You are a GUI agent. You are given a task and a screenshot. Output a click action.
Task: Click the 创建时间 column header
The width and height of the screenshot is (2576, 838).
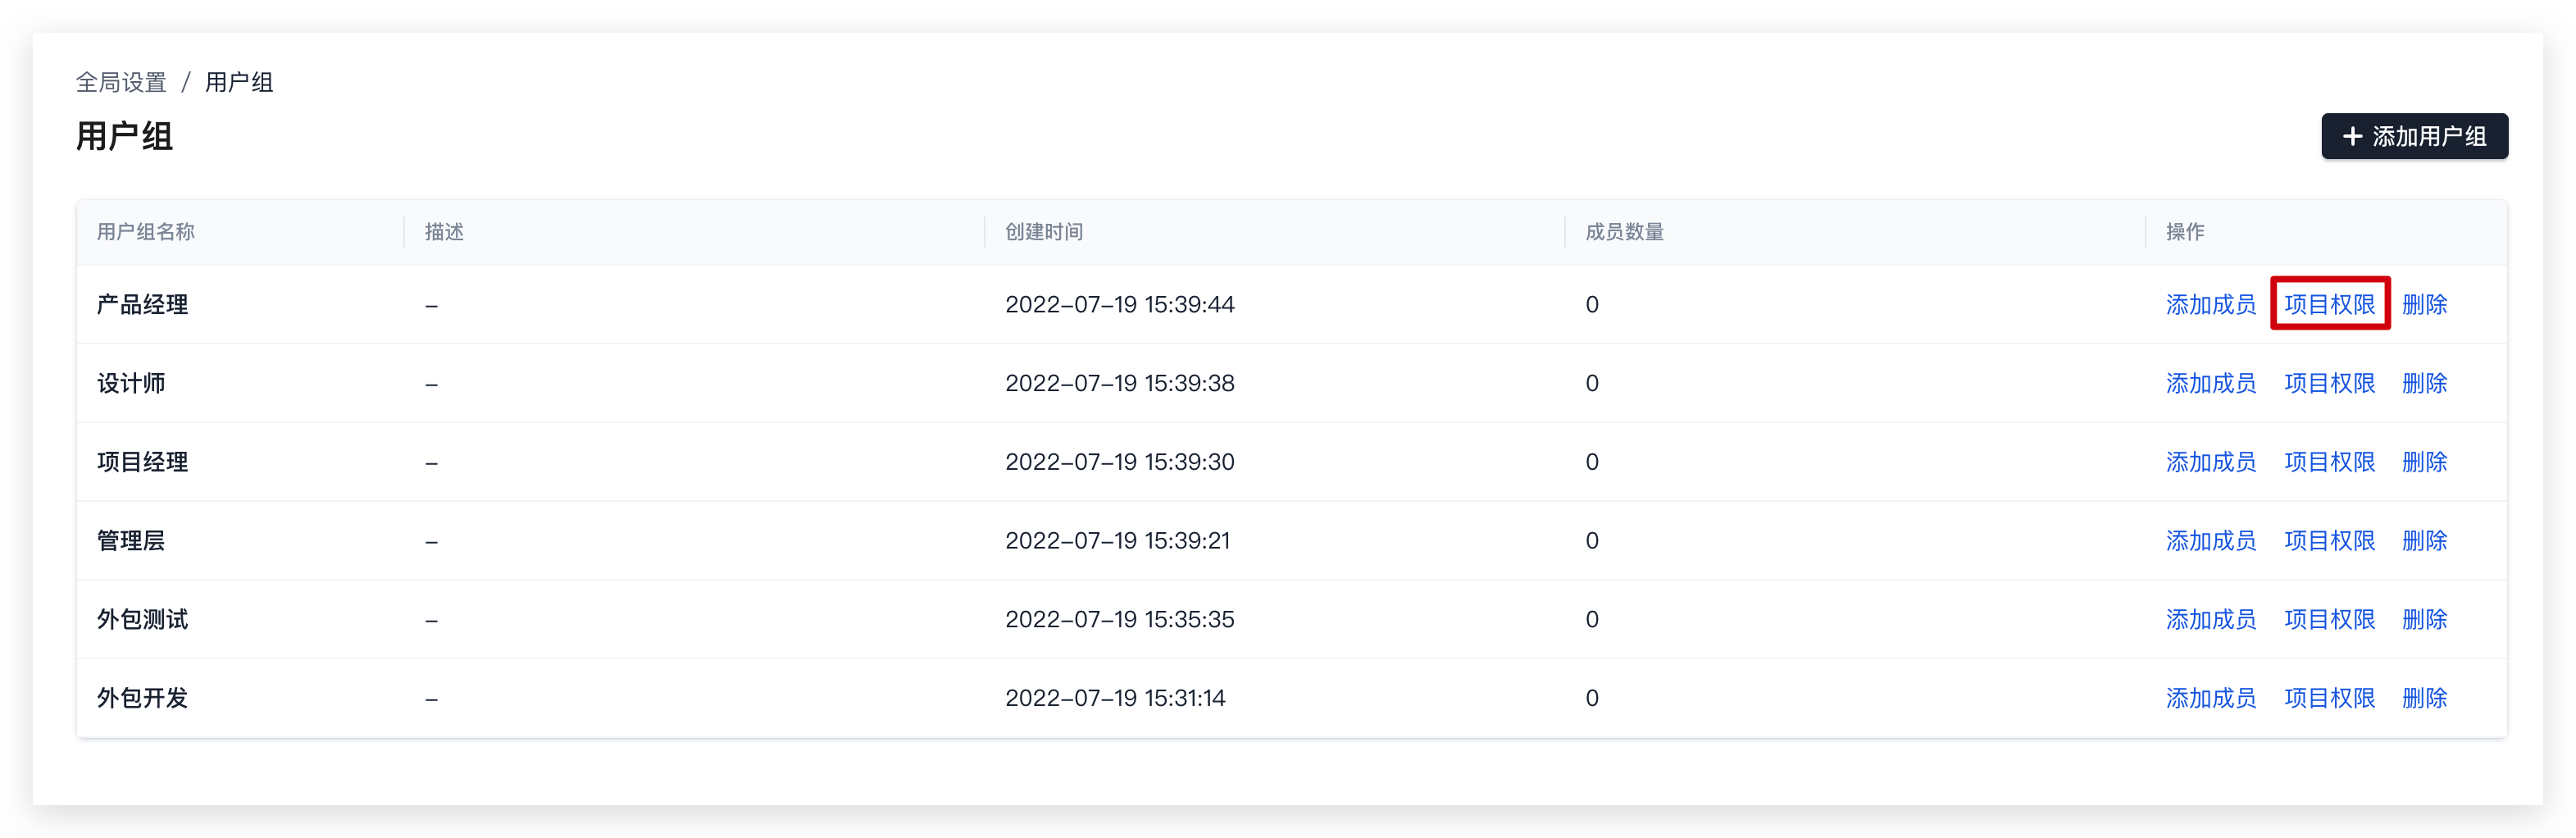1044,232
